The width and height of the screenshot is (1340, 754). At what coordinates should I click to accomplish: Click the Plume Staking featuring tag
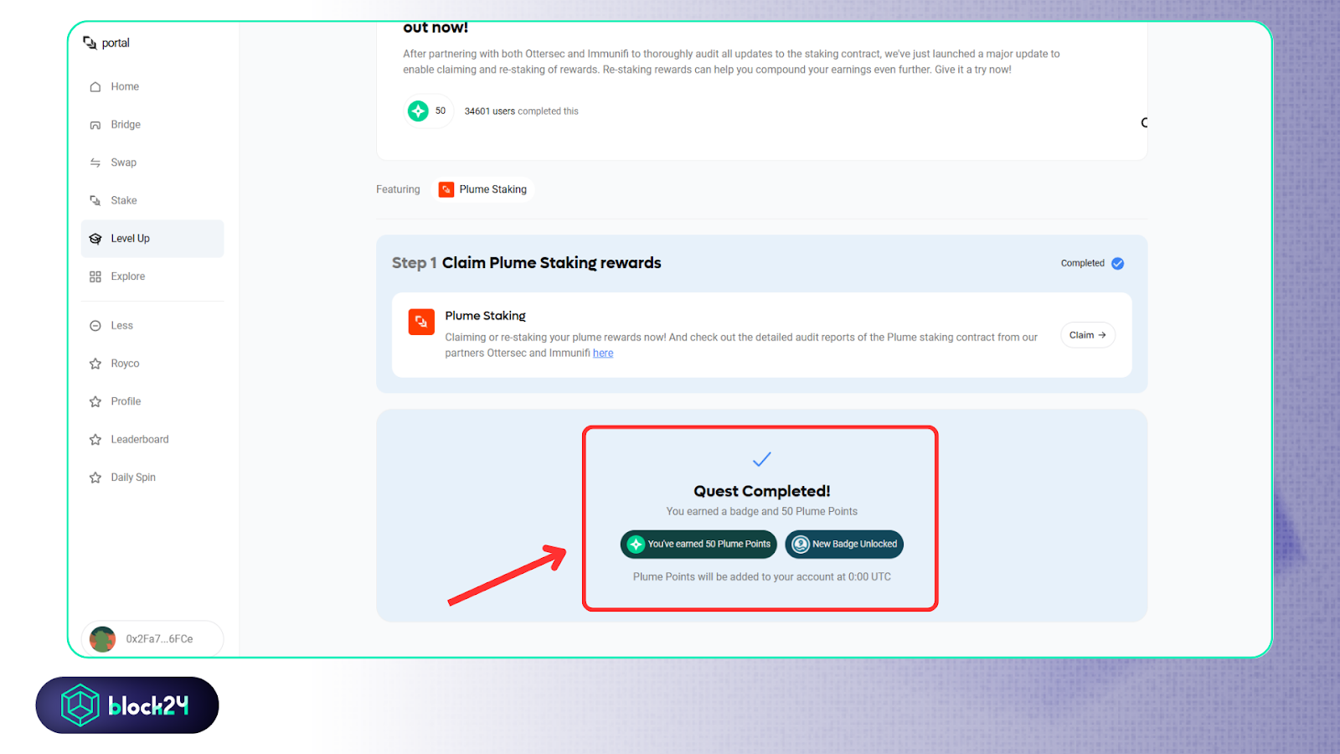click(483, 189)
